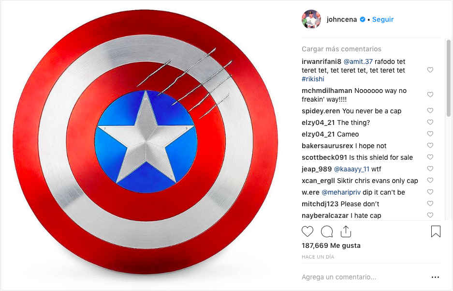Image resolution: width=453 pixels, height=291 pixels.
Task: Click the share post icon
Action: point(346,231)
